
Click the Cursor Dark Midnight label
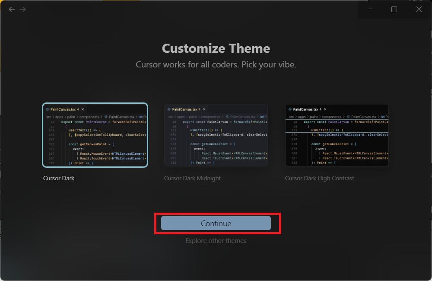click(192, 178)
